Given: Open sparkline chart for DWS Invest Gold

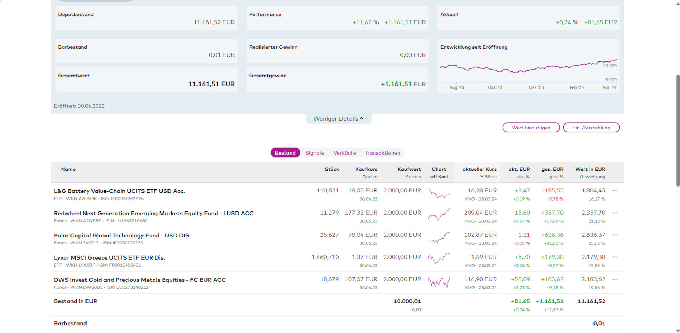Looking at the screenshot, I should coord(439,282).
